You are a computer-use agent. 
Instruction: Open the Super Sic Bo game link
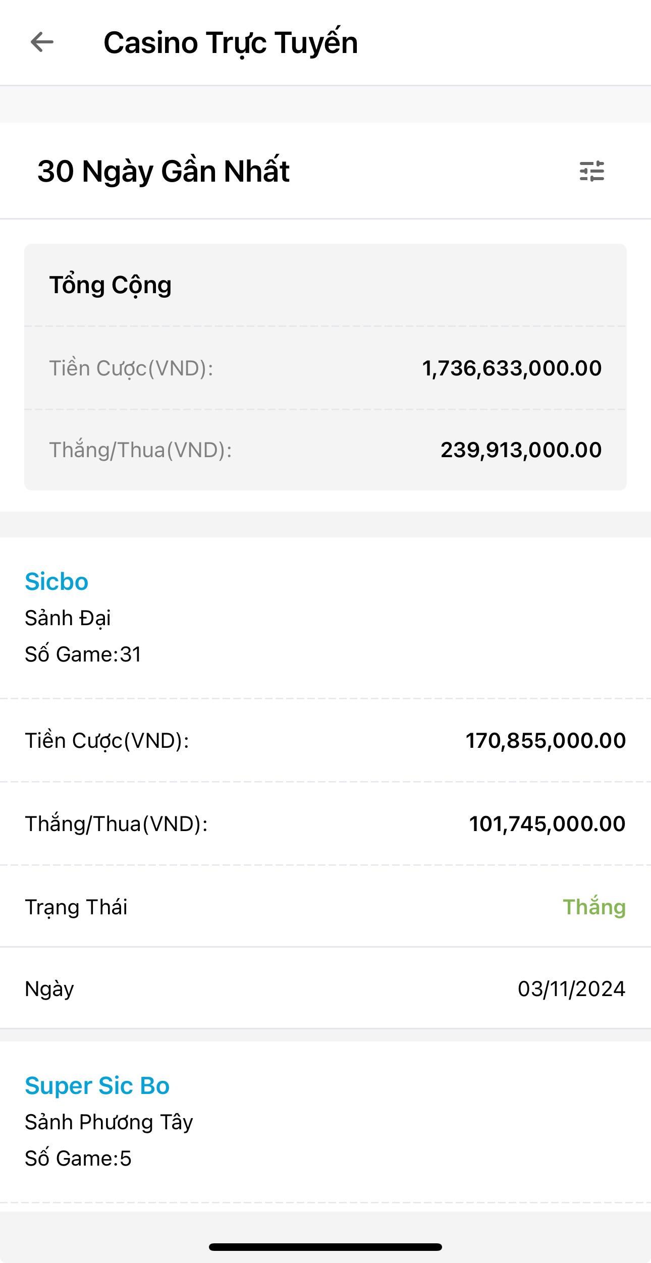(x=97, y=1085)
